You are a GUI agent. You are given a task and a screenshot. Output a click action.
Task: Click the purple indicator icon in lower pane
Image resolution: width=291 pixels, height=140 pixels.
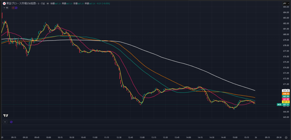point(11,122)
